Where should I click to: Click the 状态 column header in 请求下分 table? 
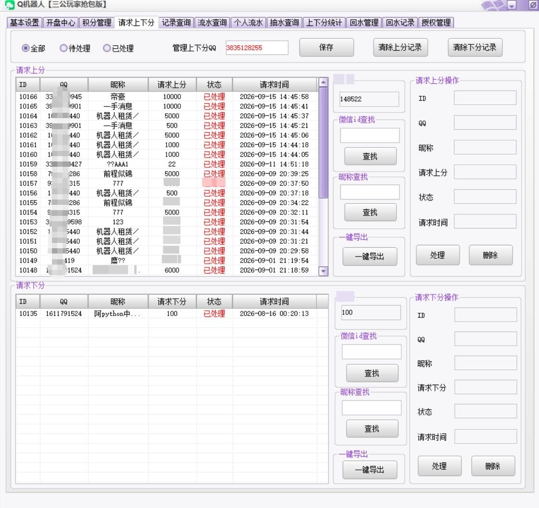pos(214,302)
